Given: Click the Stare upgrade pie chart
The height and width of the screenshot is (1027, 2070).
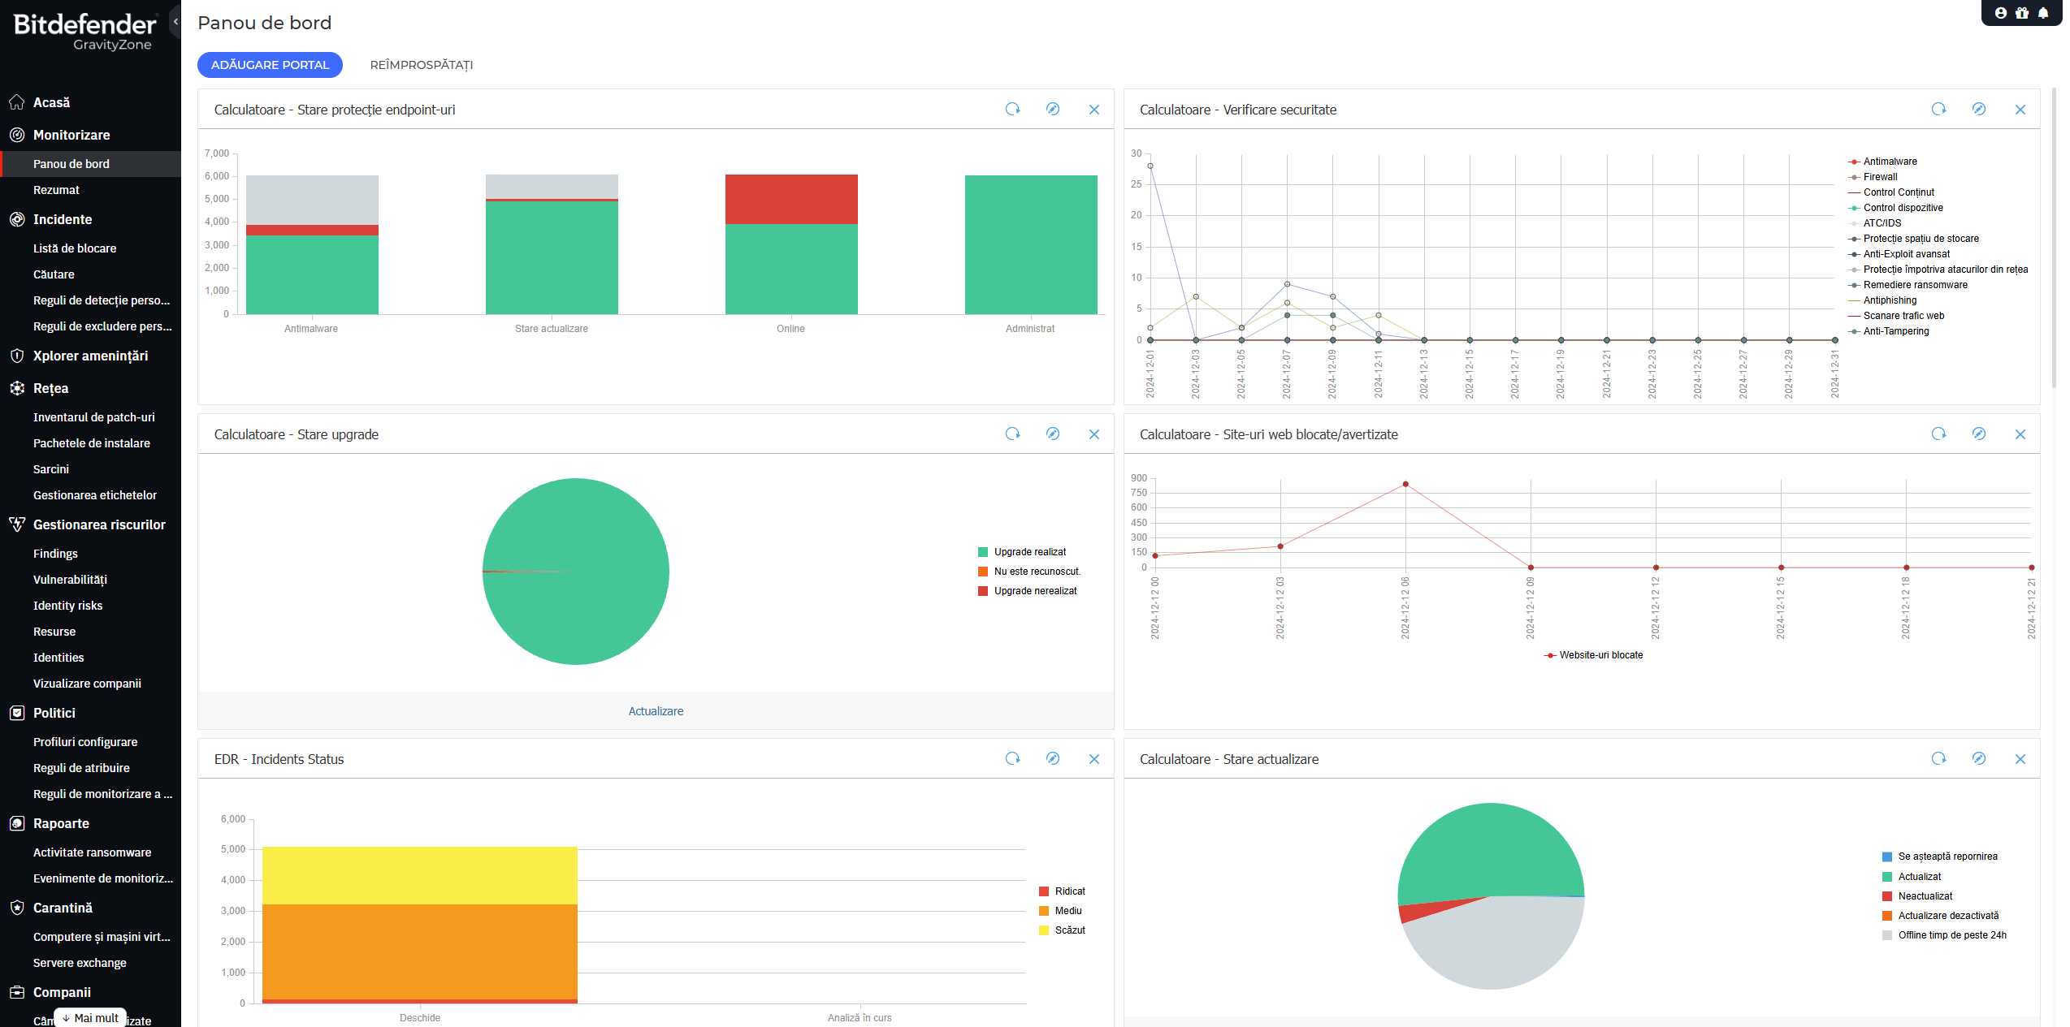Looking at the screenshot, I should tap(576, 572).
